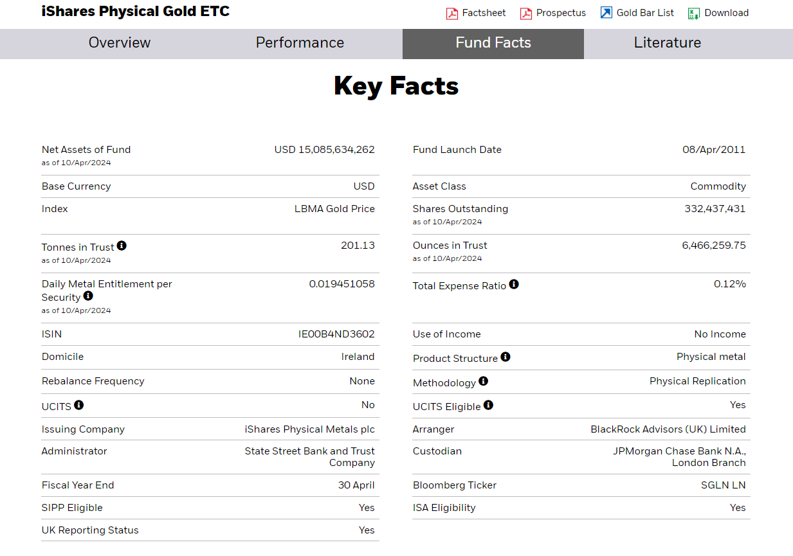Click the Product Structure info icon

(506, 357)
